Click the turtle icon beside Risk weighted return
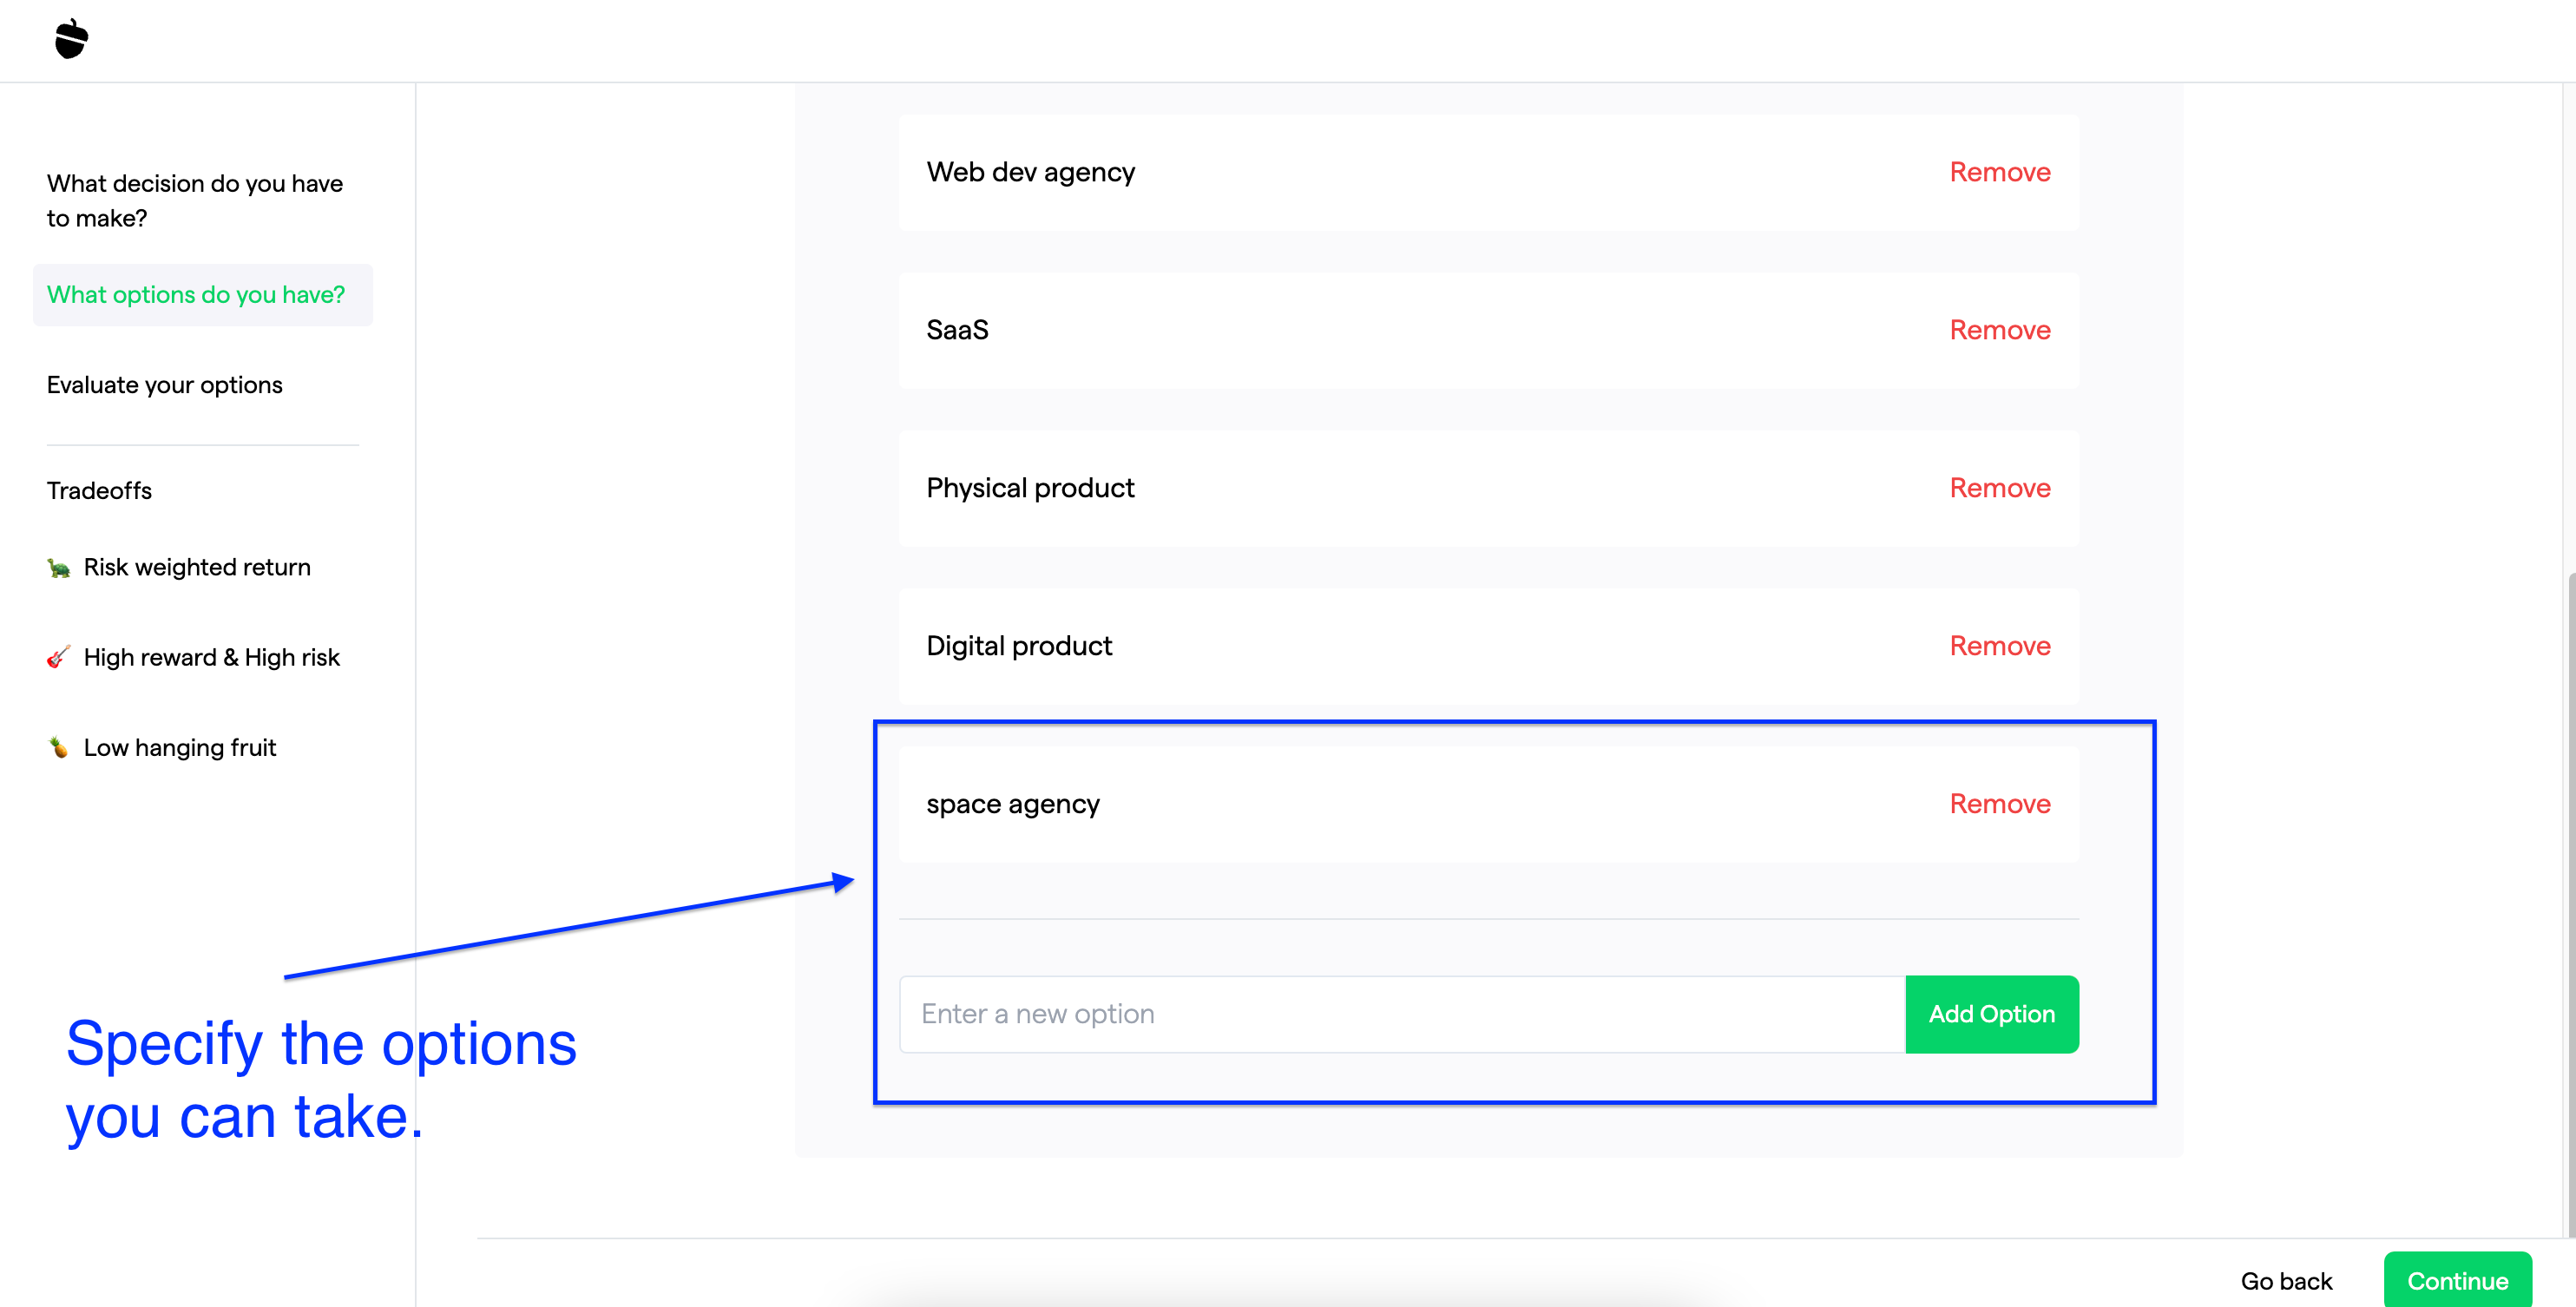2576x1307 pixels. 59,568
